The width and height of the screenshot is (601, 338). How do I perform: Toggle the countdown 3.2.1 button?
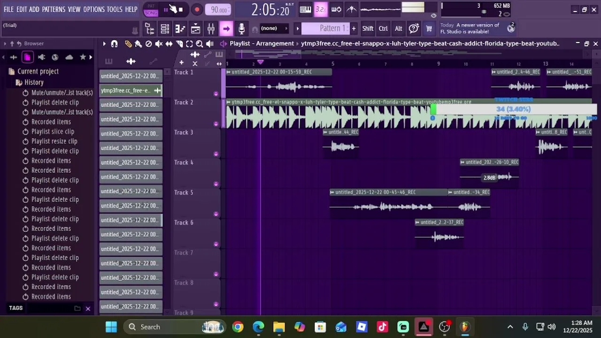(x=321, y=9)
